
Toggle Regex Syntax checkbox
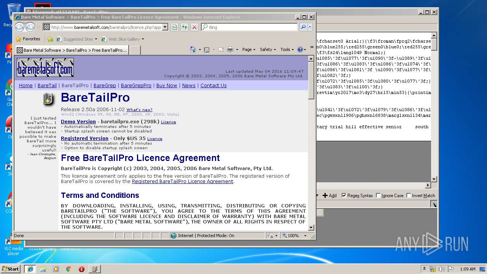click(344, 196)
